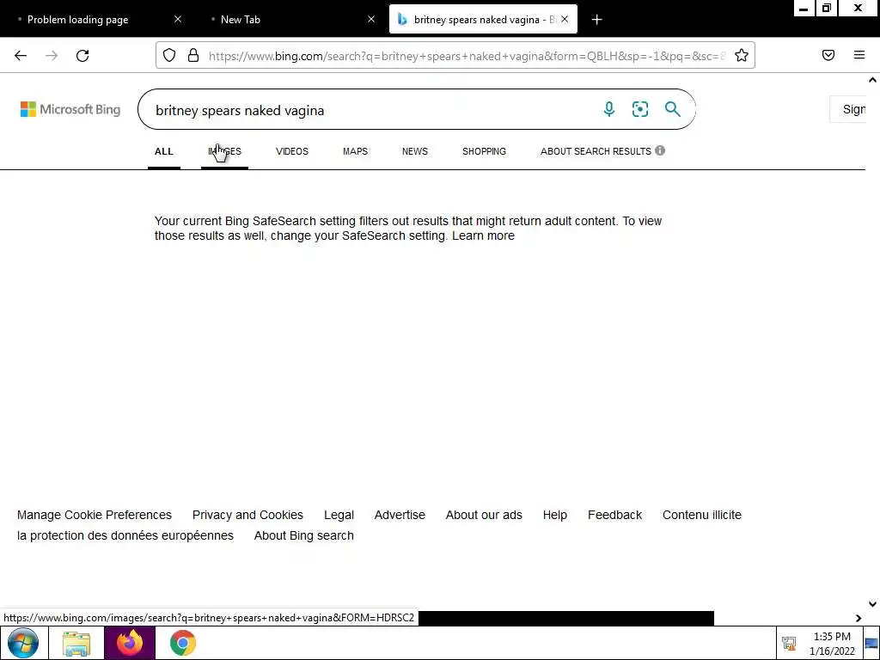Select the ALL results tab
880x660 pixels.
[164, 151]
